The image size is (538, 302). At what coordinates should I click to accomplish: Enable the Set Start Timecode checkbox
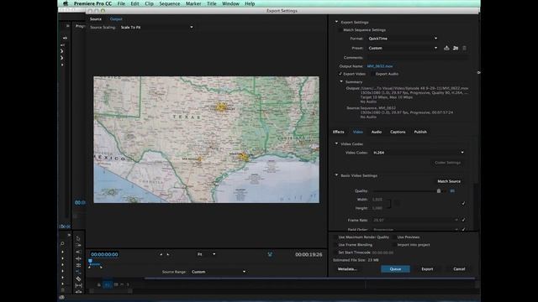(x=335, y=253)
